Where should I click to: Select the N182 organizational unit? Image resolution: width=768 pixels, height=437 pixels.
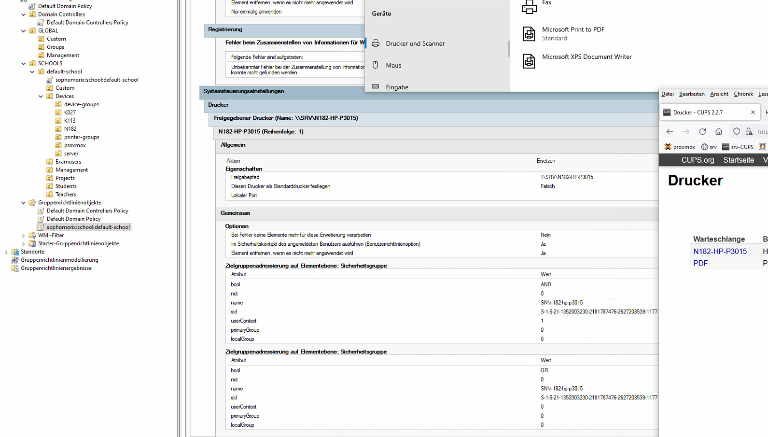(x=70, y=129)
